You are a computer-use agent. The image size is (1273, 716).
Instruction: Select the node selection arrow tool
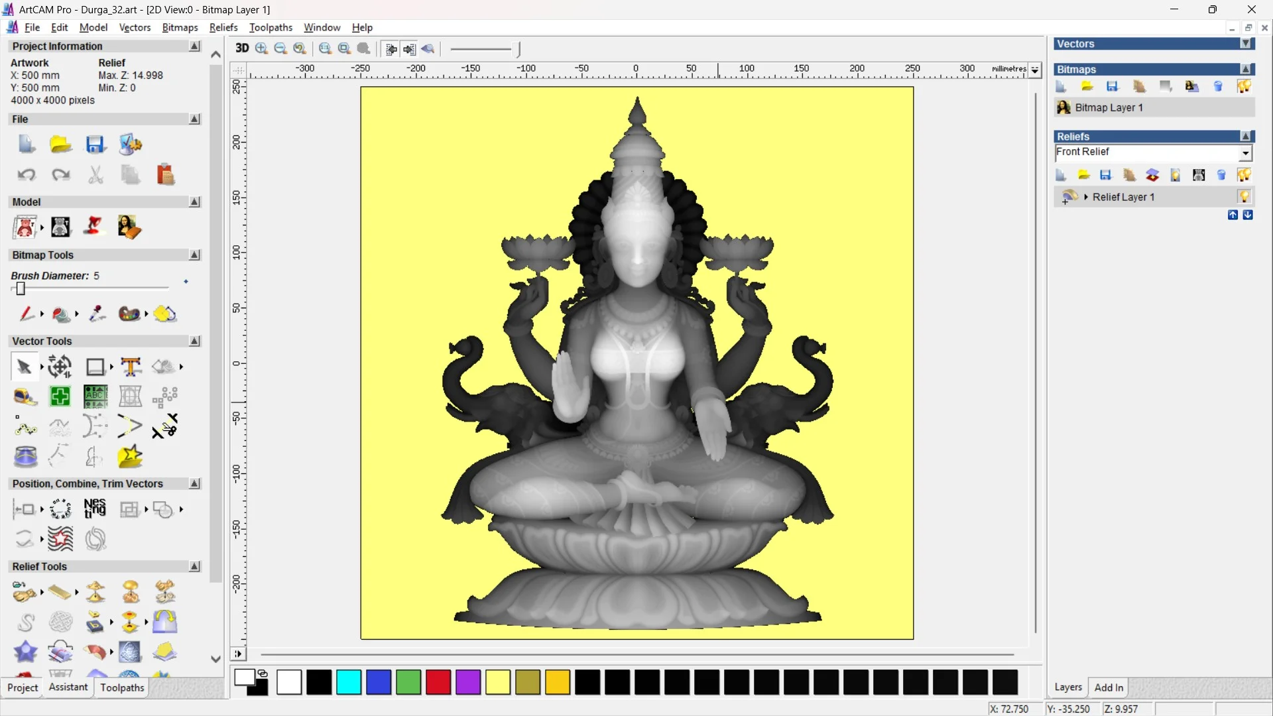click(x=24, y=367)
